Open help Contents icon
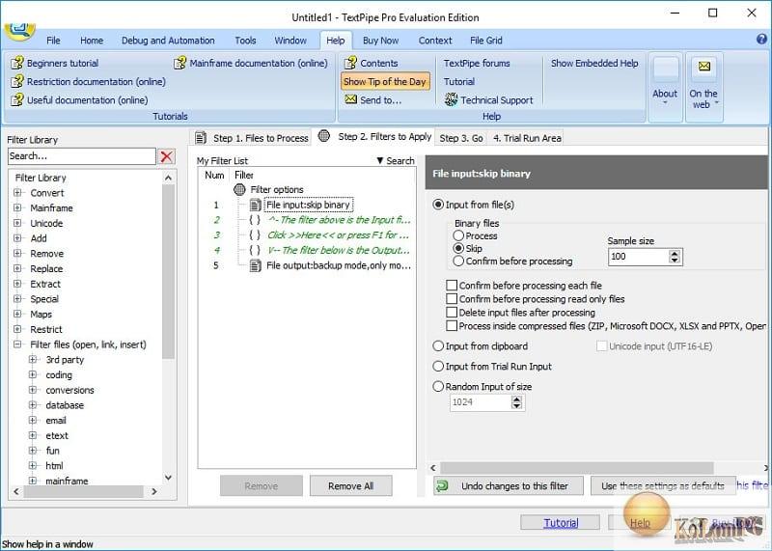Viewport: 772px width, 551px height. pos(350,63)
